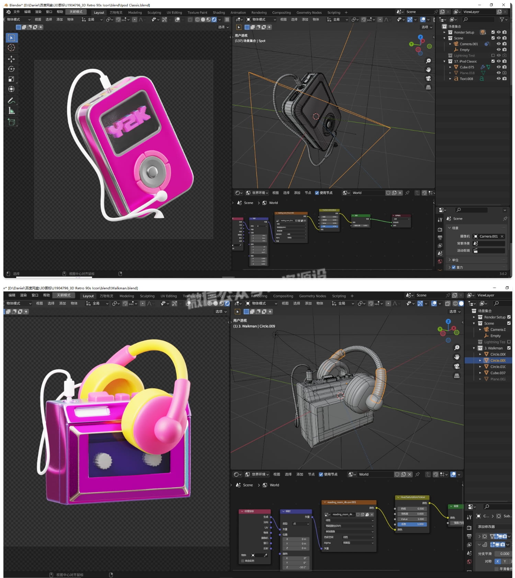Select the Scale tool in iPod window
Image resolution: width=515 pixels, height=578 pixels.
[x=11, y=79]
